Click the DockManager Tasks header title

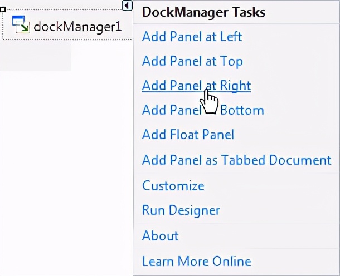click(203, 12)
